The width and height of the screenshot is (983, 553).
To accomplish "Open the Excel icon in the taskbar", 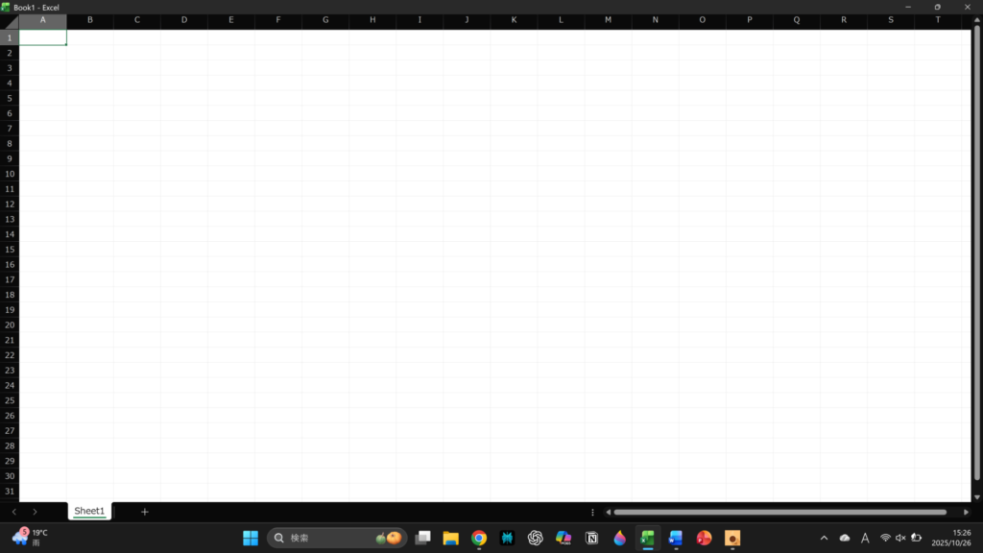I will 648,539.
